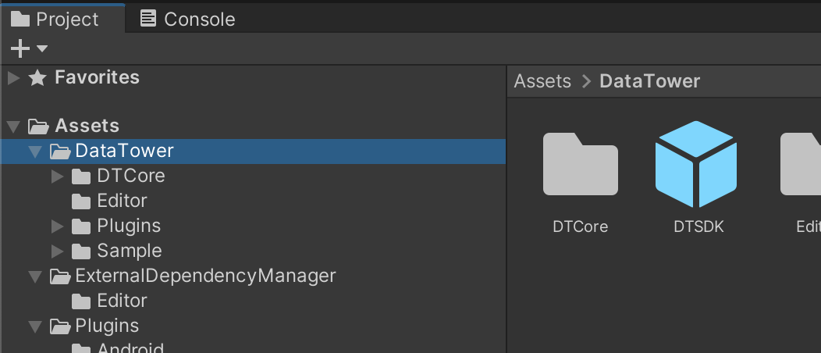Click the DataTower breadcrumb label
821x353 pixels.
(649, 81)
